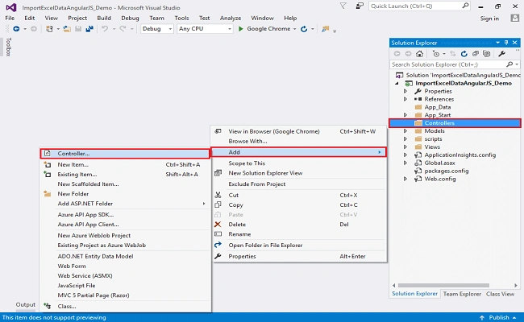Click the browser refresh icon in toolbar

(304, 29)
